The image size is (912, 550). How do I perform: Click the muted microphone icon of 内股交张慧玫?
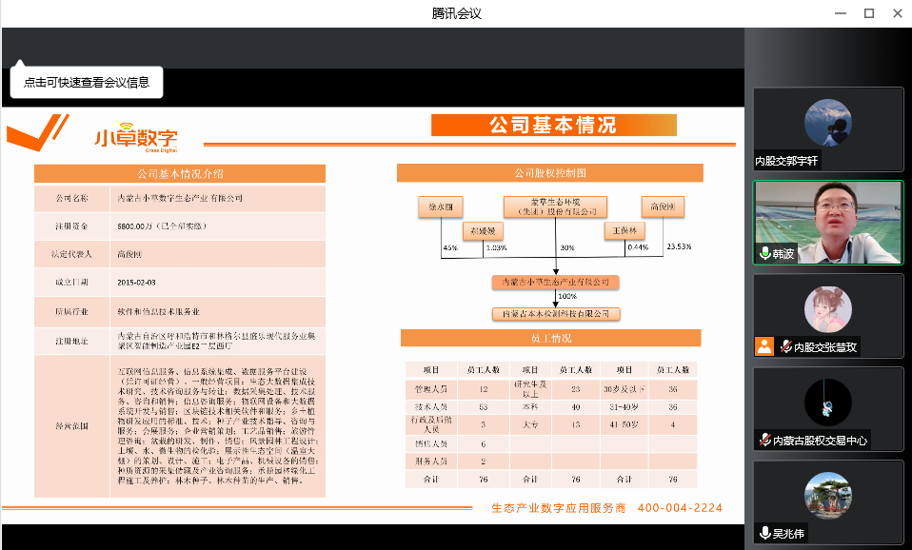[x=785, y=346]
